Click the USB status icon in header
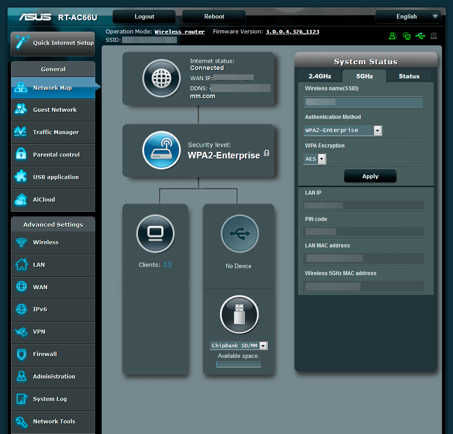 (x=420, y=36)
